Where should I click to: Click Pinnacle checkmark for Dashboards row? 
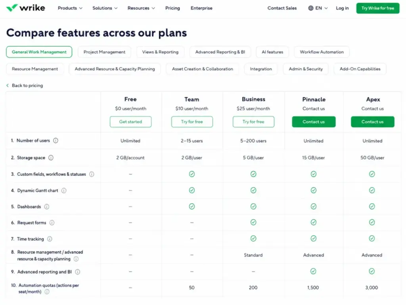coord(313,207)
